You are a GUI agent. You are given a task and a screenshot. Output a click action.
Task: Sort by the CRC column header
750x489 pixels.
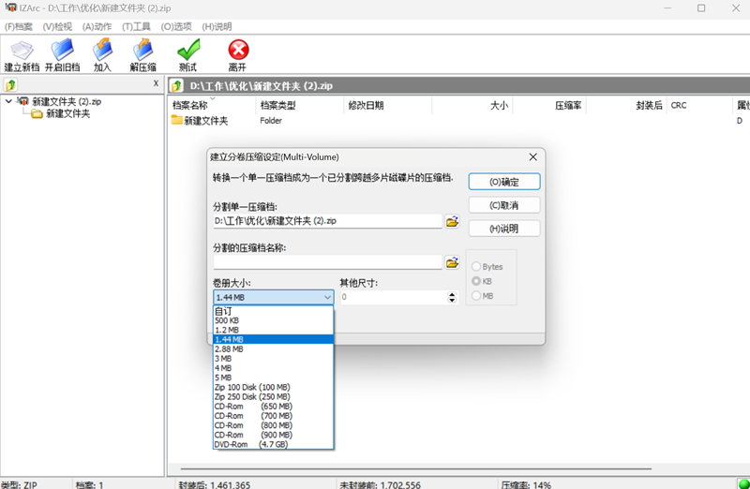pos(699,105)
